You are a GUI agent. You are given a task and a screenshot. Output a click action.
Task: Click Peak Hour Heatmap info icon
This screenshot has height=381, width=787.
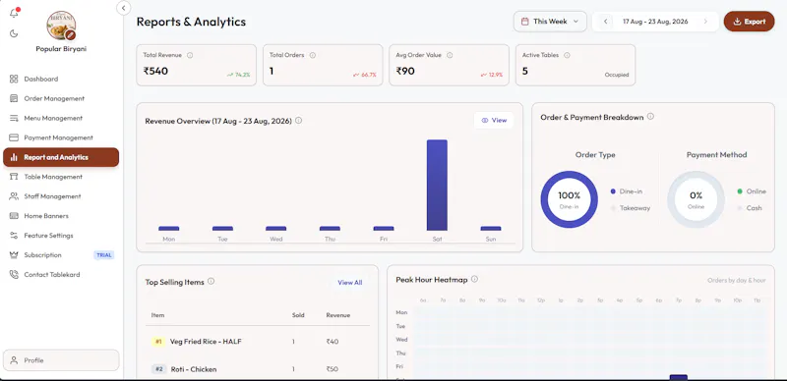point(474,279)
